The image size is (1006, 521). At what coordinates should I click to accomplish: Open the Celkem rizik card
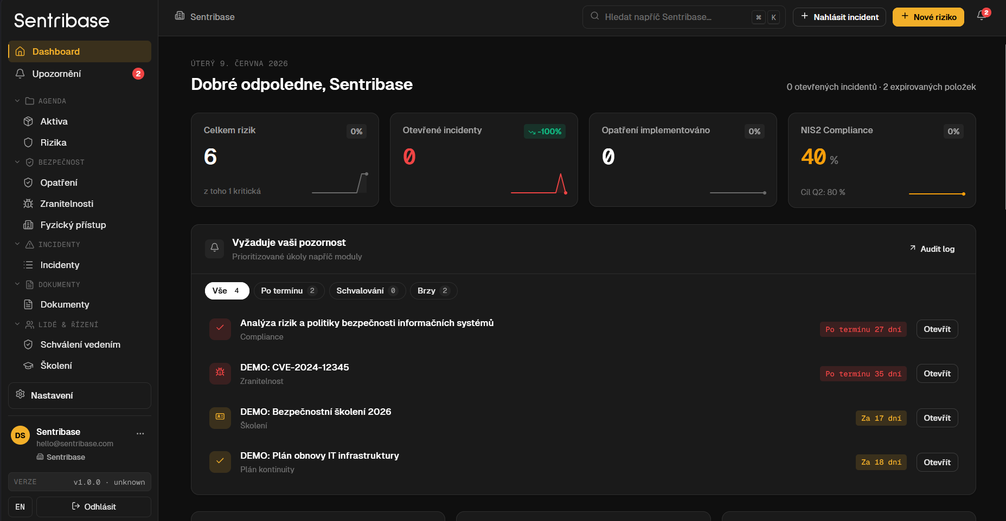pos(285,160)
